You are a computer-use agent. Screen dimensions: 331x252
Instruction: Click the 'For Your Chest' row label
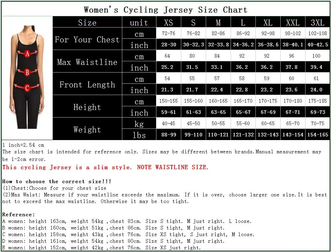(x=87, y=39)
